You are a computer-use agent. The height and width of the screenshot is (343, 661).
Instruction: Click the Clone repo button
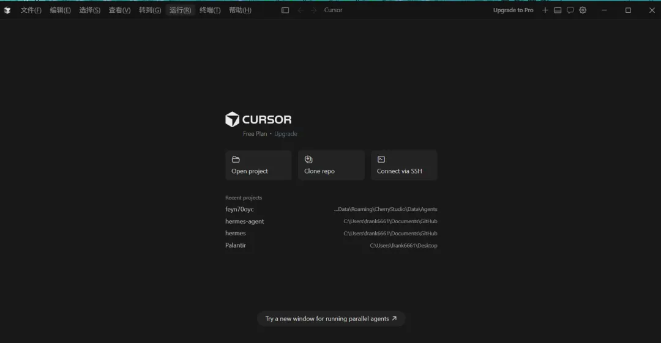coord(331,165)
